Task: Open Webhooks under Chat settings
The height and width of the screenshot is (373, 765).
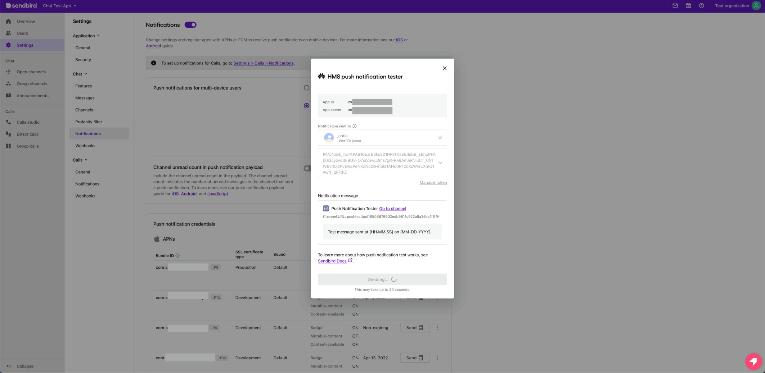Action: click(85, 146)
